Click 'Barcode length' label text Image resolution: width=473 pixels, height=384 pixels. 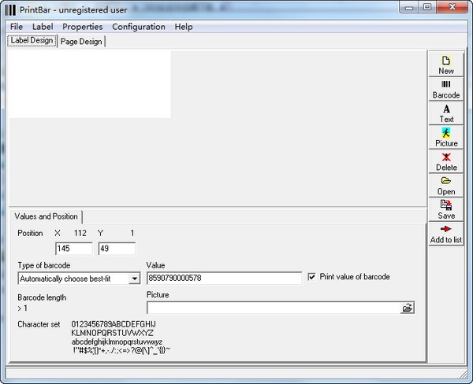[42, 297]
